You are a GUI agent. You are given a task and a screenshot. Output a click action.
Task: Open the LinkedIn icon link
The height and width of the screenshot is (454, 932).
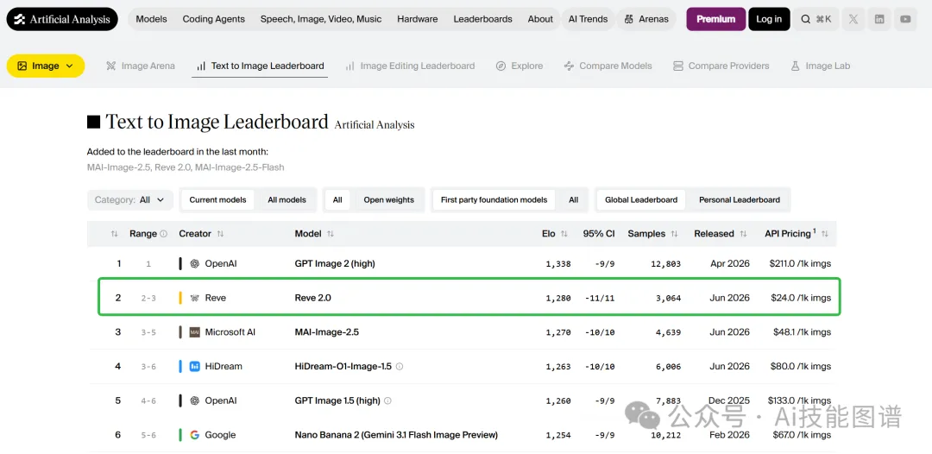tap(879, 19)
